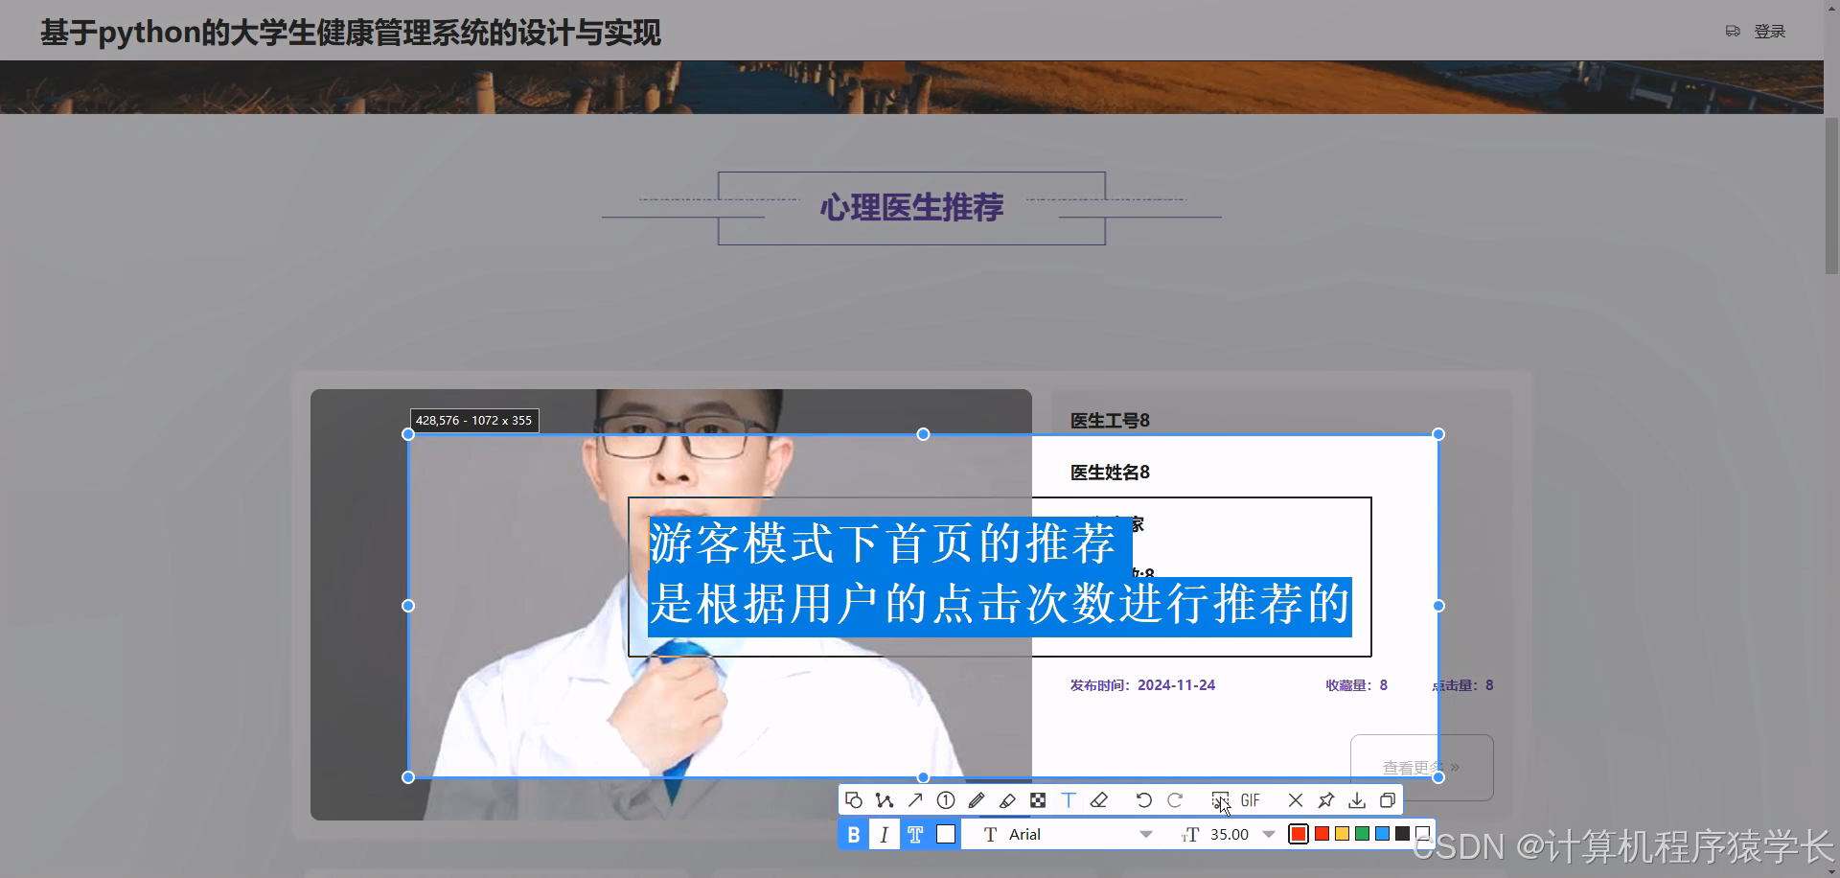This screenshot has height=878, width=1840.
Task: Click the 医生工号8 label
Action: pos(1110,421)
